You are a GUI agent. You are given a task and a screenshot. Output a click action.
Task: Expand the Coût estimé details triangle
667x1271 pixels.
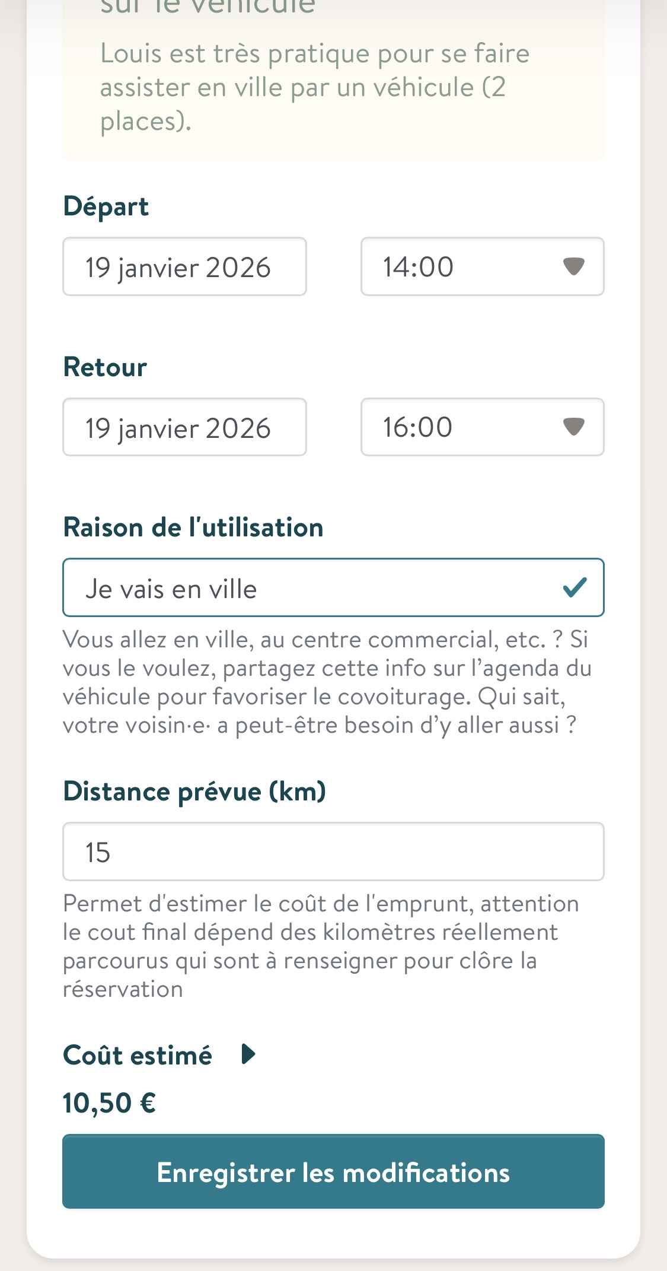click(x=249, y=1054)
